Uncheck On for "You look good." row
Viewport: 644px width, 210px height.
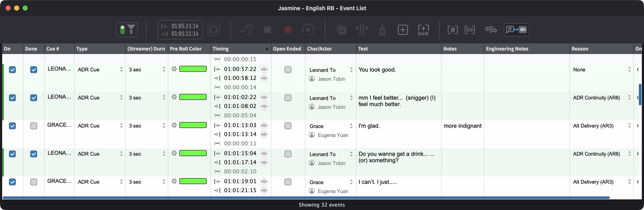[12, 70]
